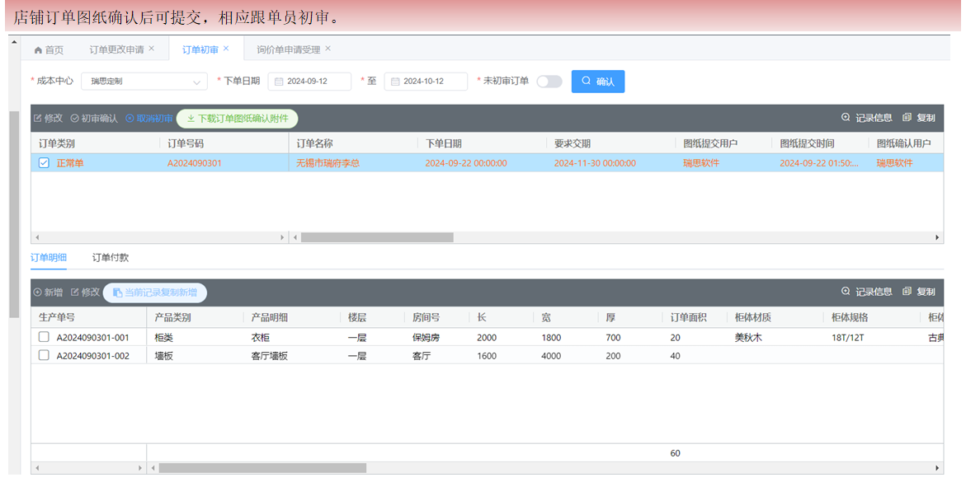Click order name 无锡市瑞府李总
This screenshot has height=496, width=966.
(x=327, y=163)
